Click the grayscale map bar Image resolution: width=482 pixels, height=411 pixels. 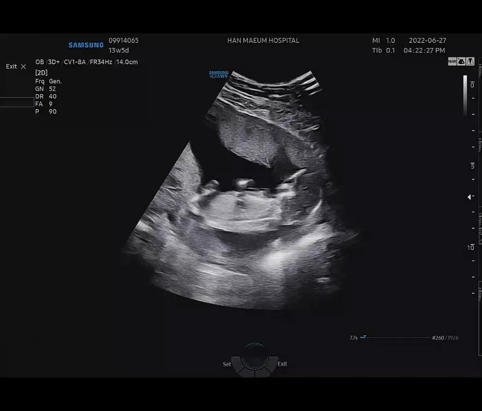[465, 95]
